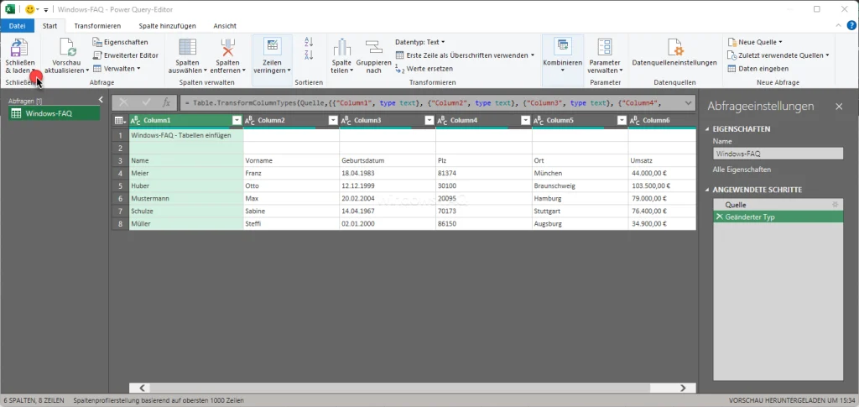The image size is (859, 407).
Task: Switch to the Transformieren tab
Action: click(x=97, y=26)
